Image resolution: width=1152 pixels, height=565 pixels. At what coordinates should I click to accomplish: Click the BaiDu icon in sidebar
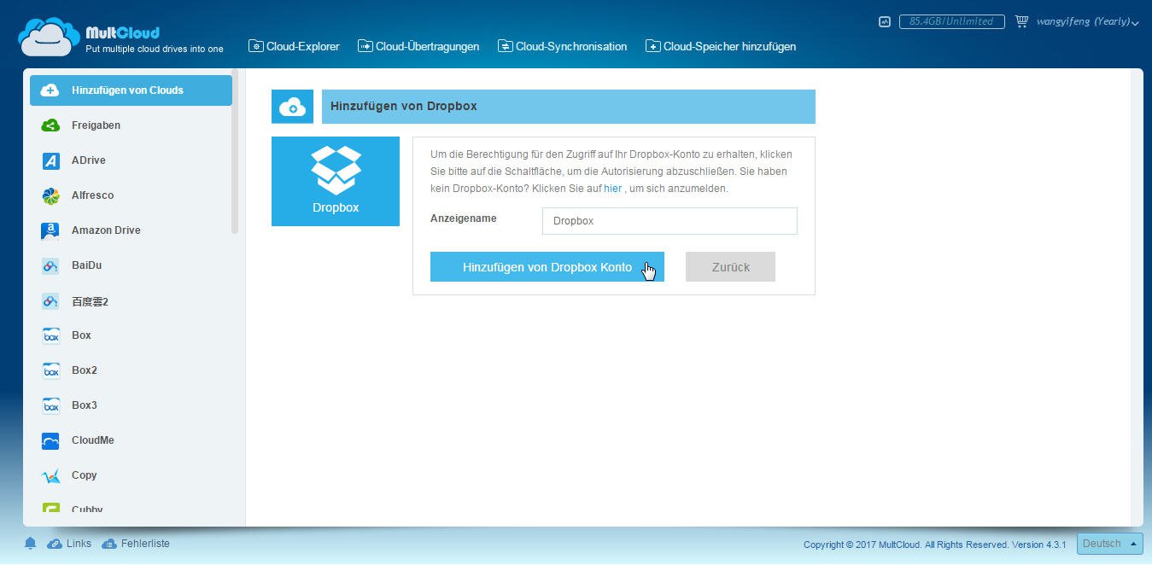click(50, 265)
